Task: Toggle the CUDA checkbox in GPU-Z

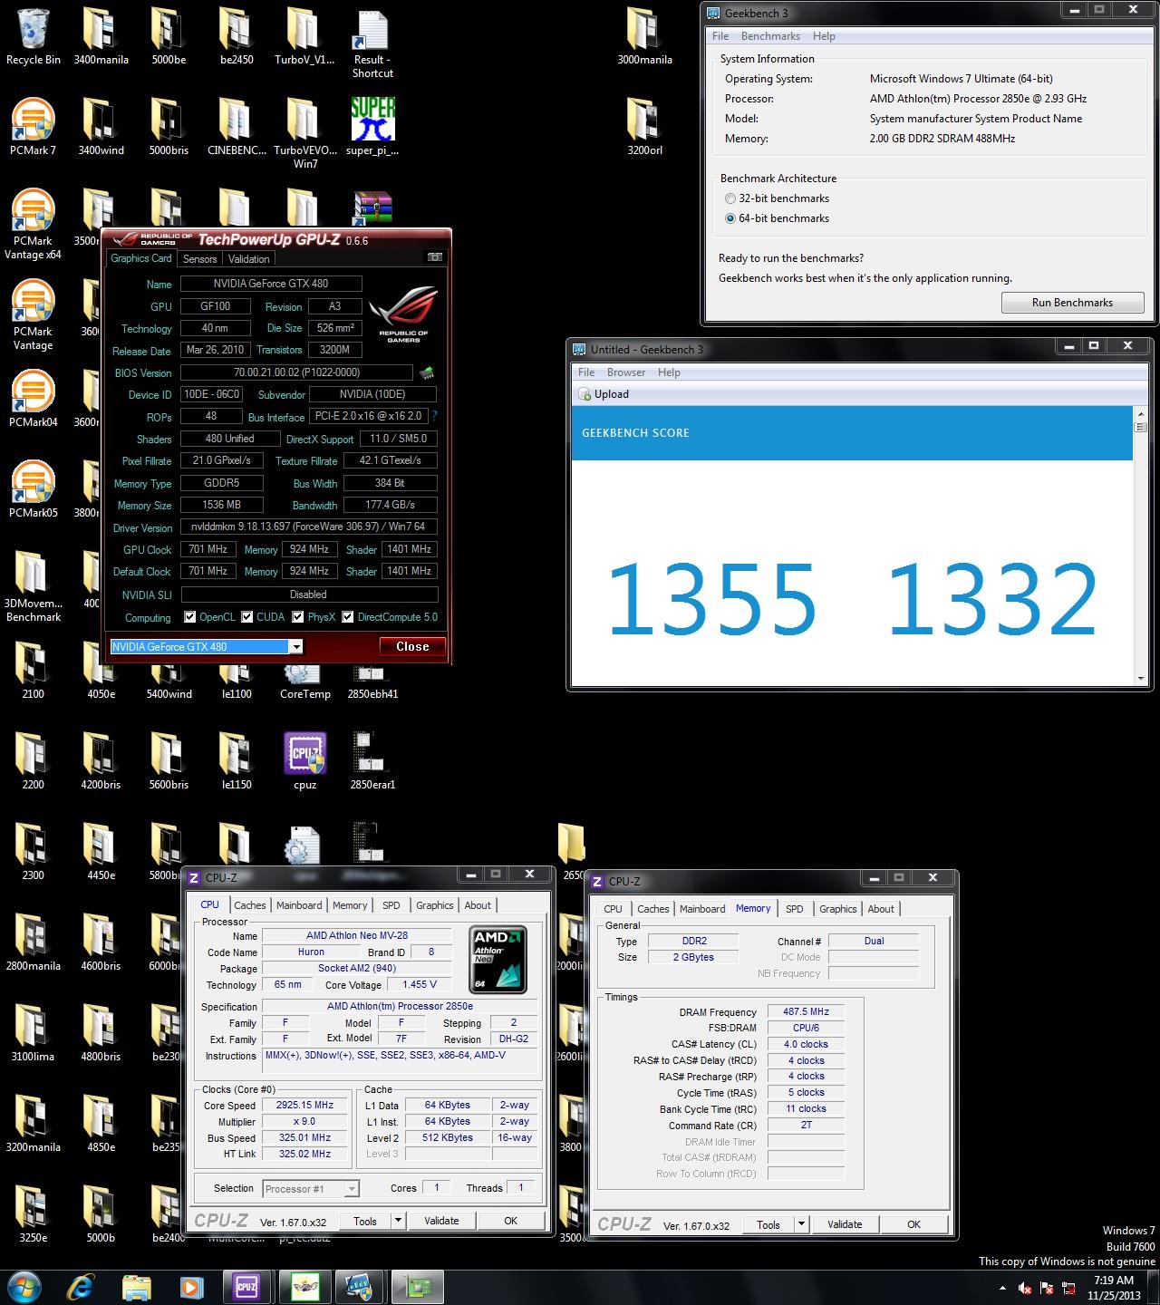Action: 246,617
